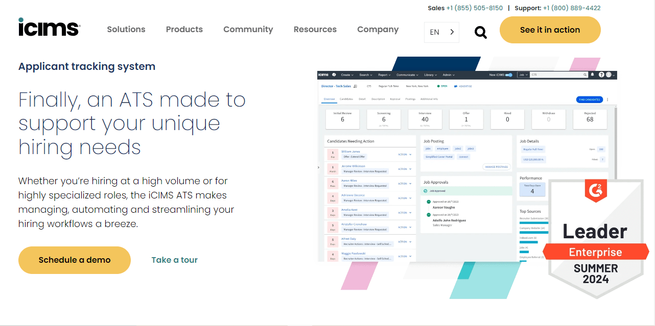The width and height of the screenshot is (655, 326).
Task: Click the Advertise megaphone icon
Action: click(456, 86)
